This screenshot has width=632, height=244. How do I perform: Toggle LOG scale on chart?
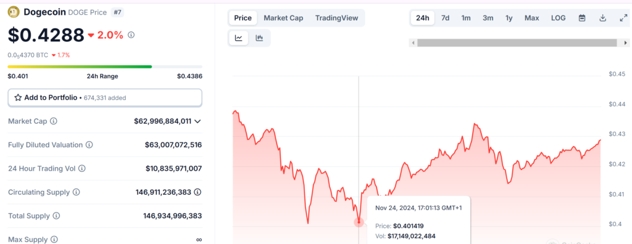[x=558, y=18]
